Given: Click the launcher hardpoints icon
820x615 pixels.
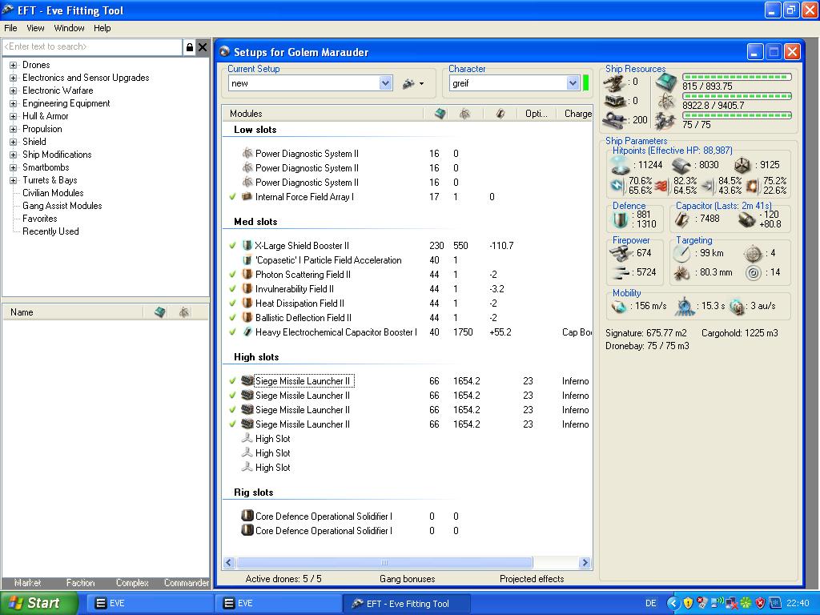Looking at the screenshot, I should (x=614, y=101).
